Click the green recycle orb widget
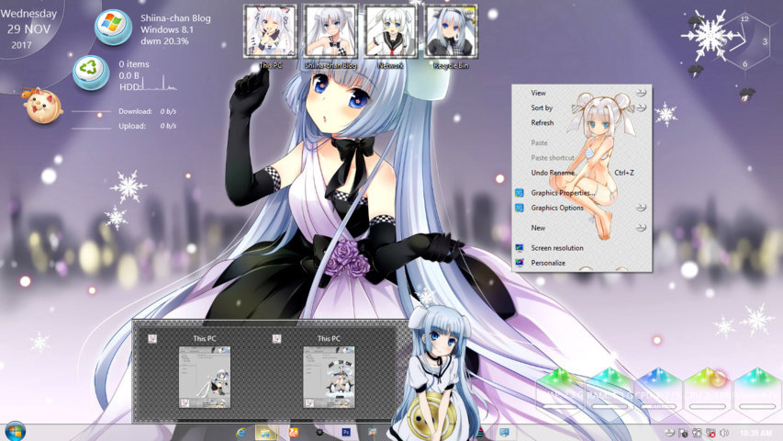The image size is (783, 441). coord(91,73)
